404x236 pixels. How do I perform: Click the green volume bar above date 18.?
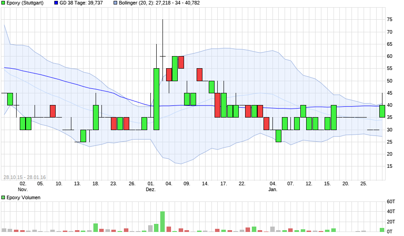[96, 227]
